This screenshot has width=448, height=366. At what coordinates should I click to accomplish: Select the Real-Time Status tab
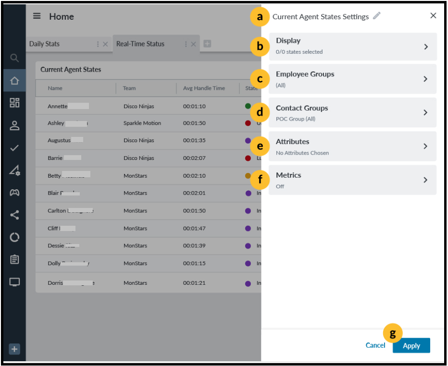(x=140, y=44)
